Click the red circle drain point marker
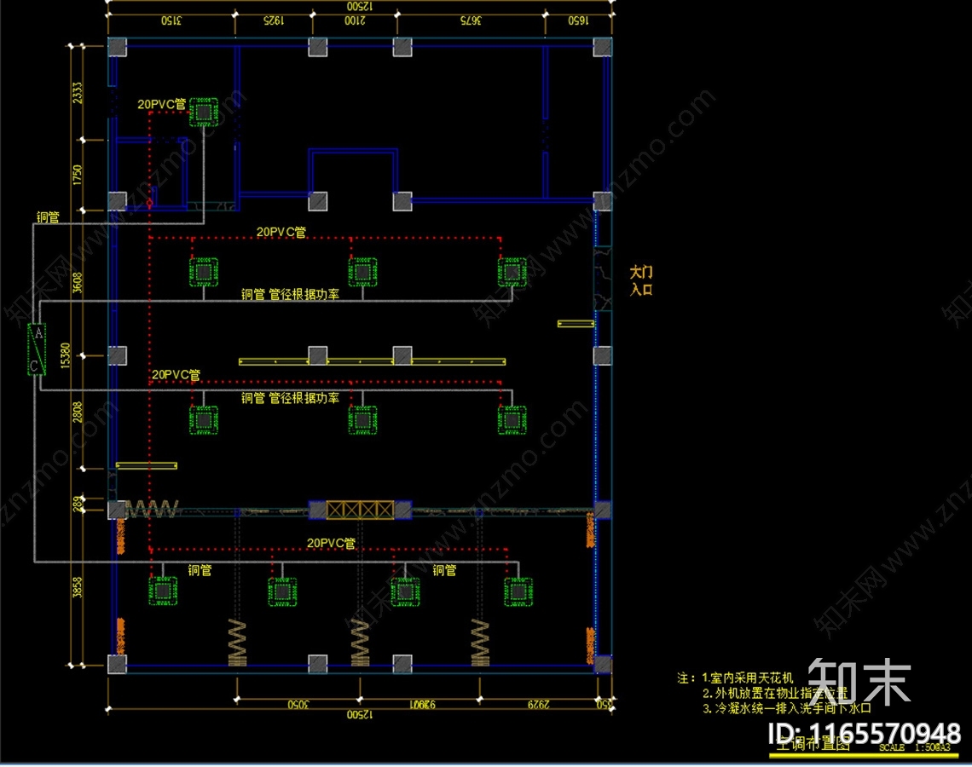This screenshot has height=767, width=972. [149, 203]
